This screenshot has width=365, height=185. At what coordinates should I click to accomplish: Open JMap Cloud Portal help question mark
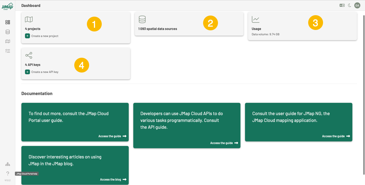7,174
